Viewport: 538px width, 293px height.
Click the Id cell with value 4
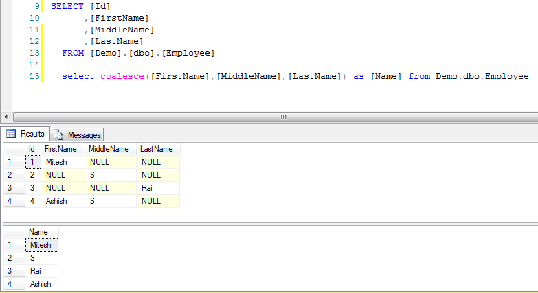click(33, 201)
